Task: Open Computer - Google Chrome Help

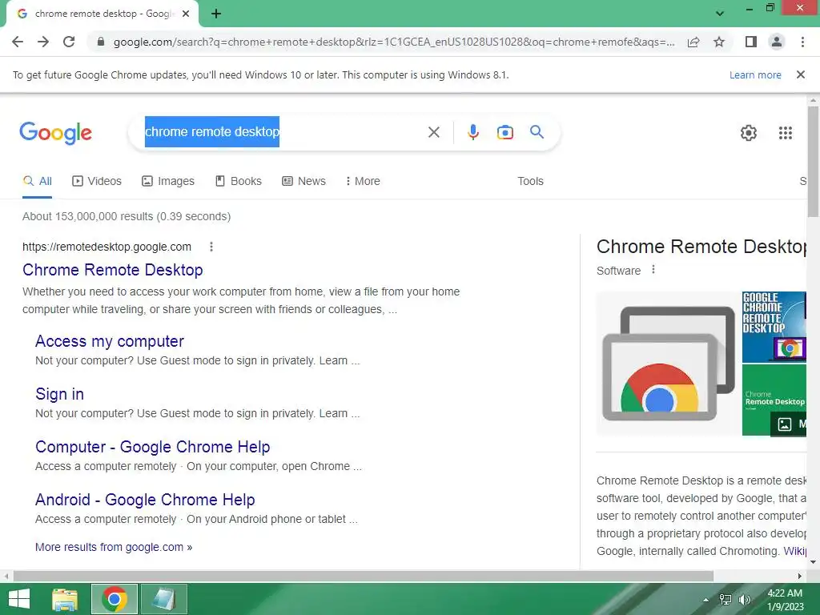Action: [x=152, y=447]
